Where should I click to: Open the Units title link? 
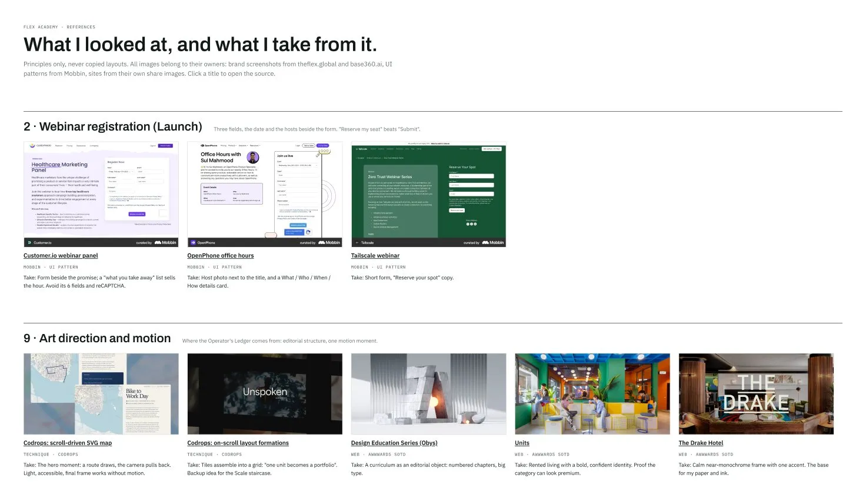pos(522,443)
